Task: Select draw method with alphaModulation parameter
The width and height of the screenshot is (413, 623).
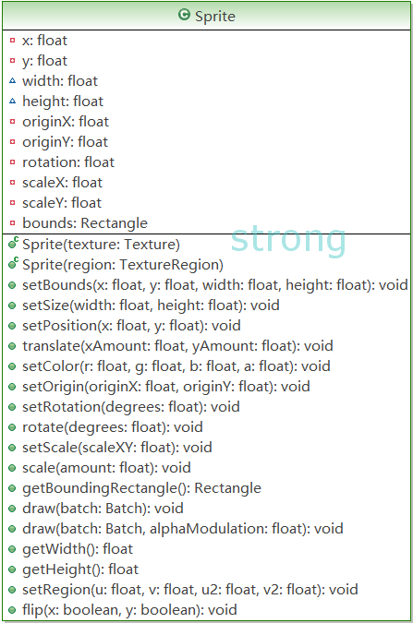Action: (x=183, y=529)
